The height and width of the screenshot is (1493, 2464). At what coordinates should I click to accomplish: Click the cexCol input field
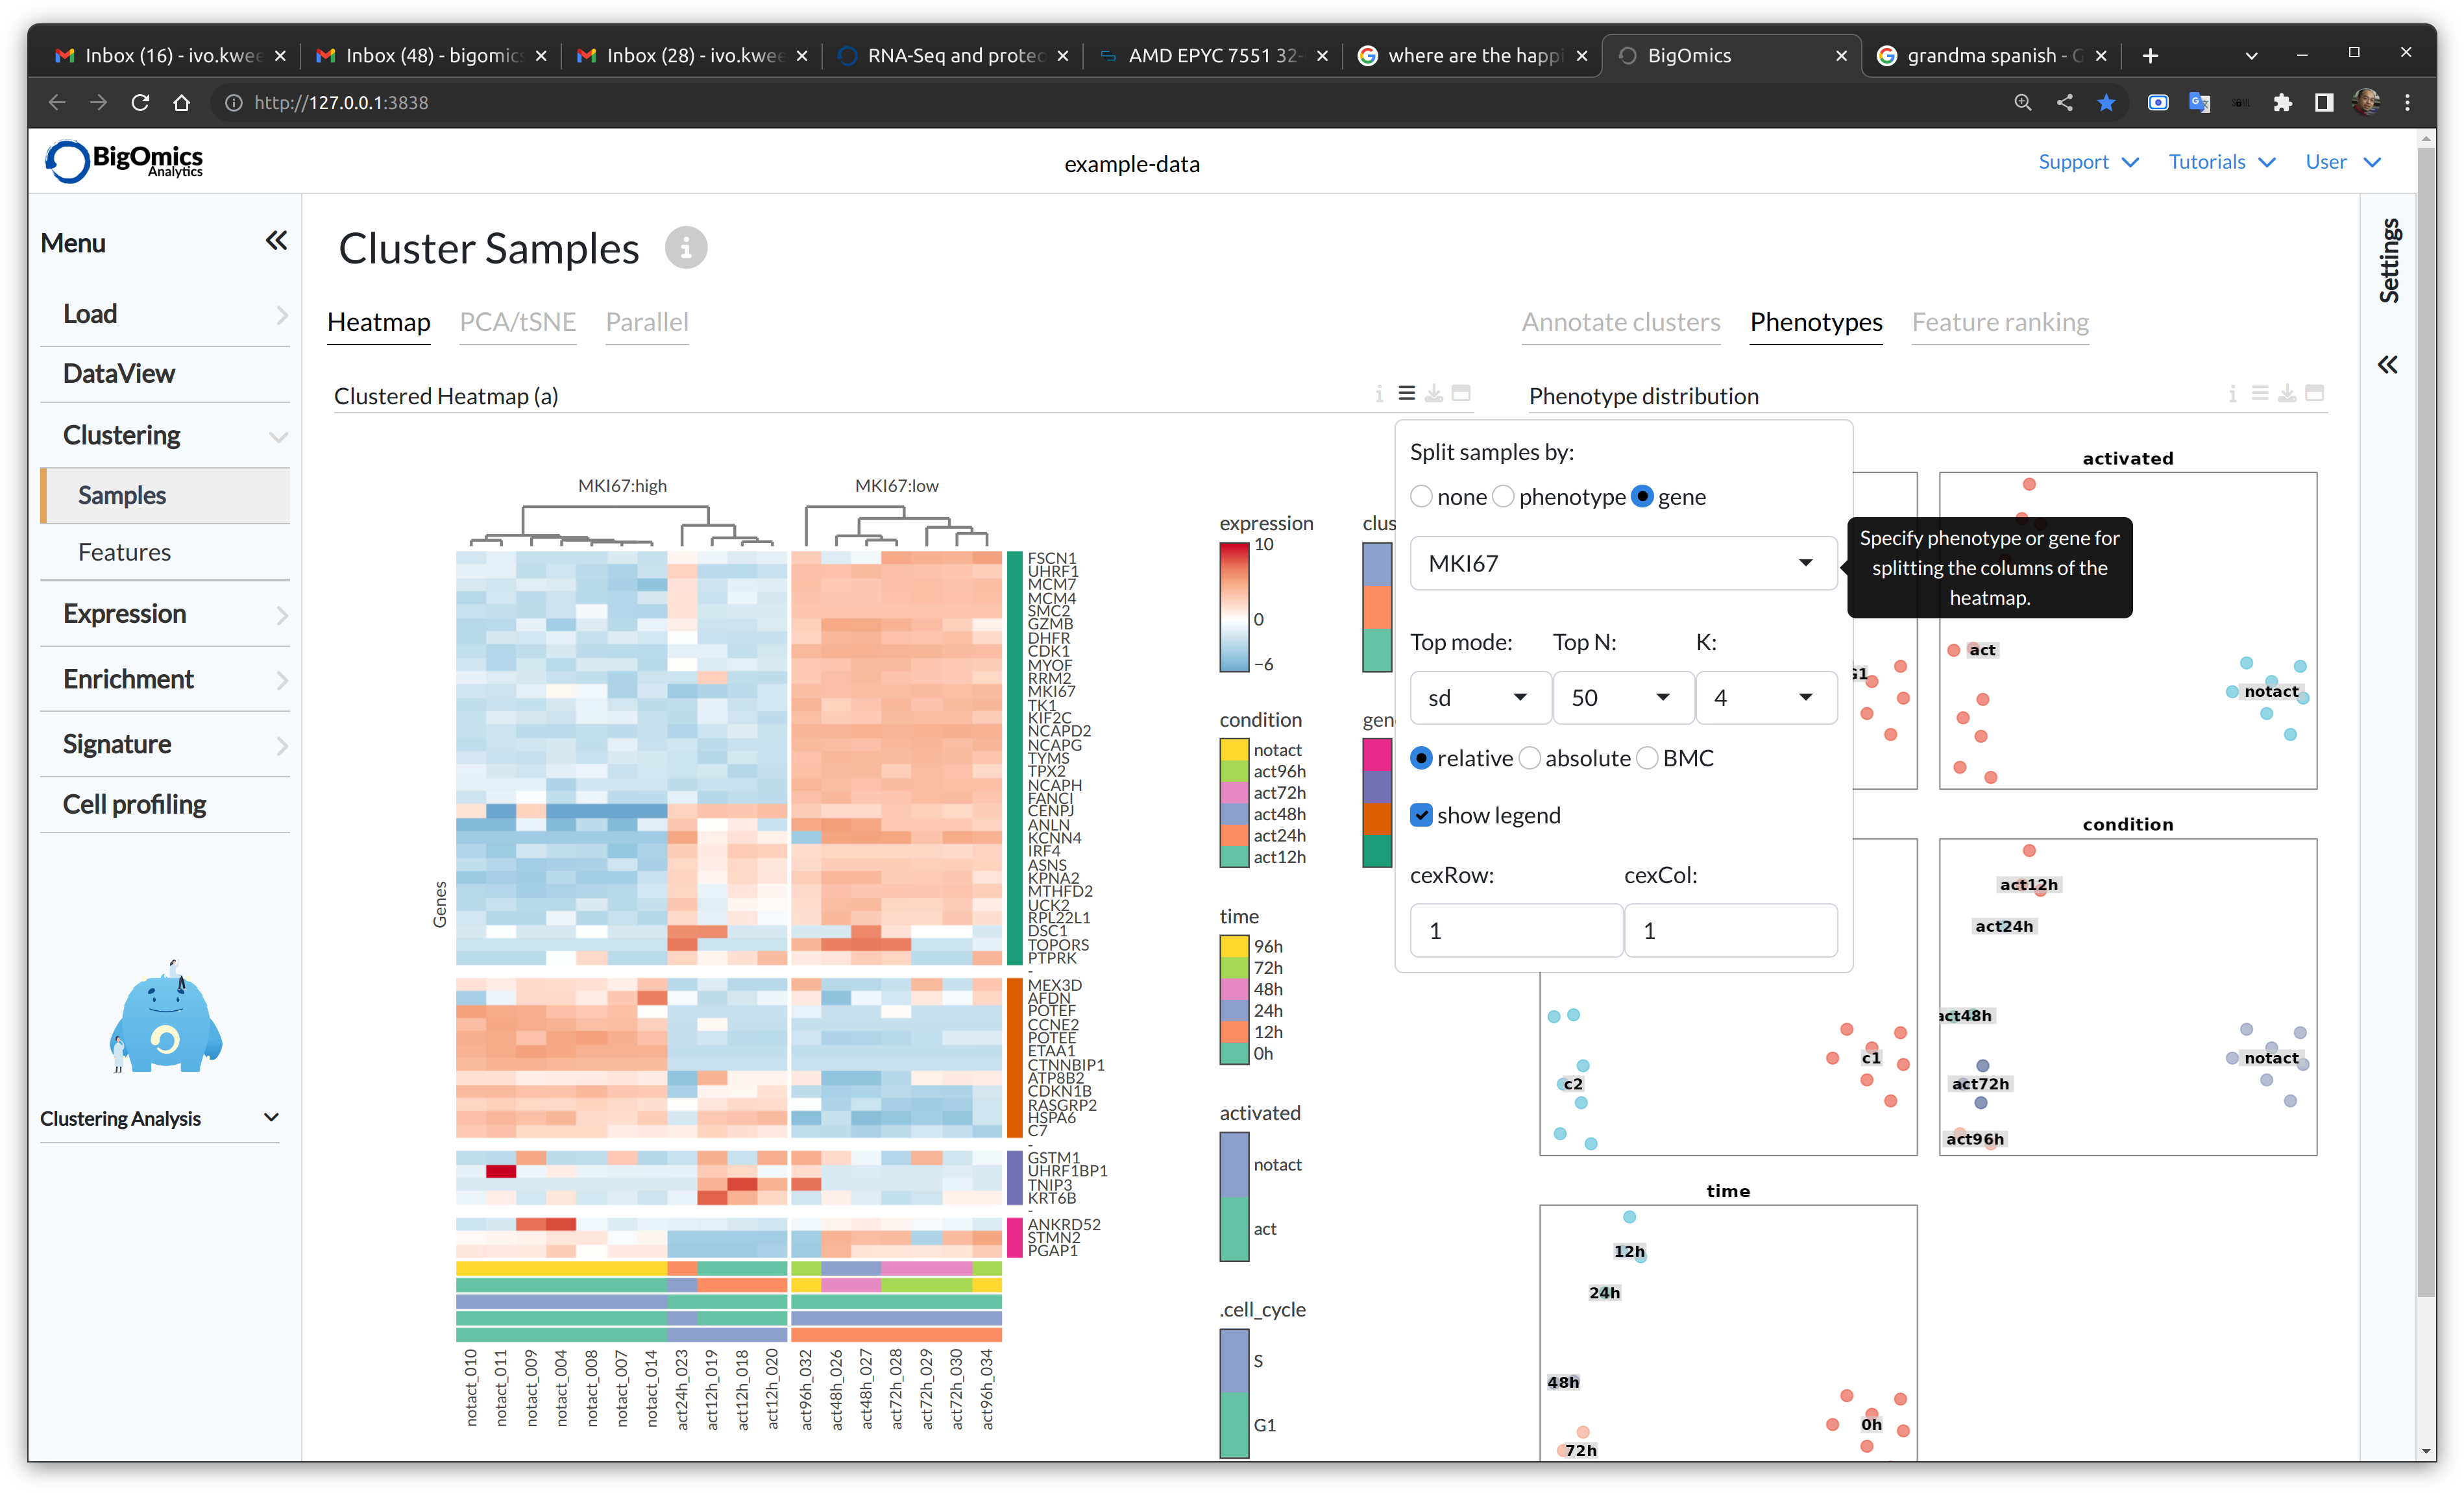coord(1730,930)
